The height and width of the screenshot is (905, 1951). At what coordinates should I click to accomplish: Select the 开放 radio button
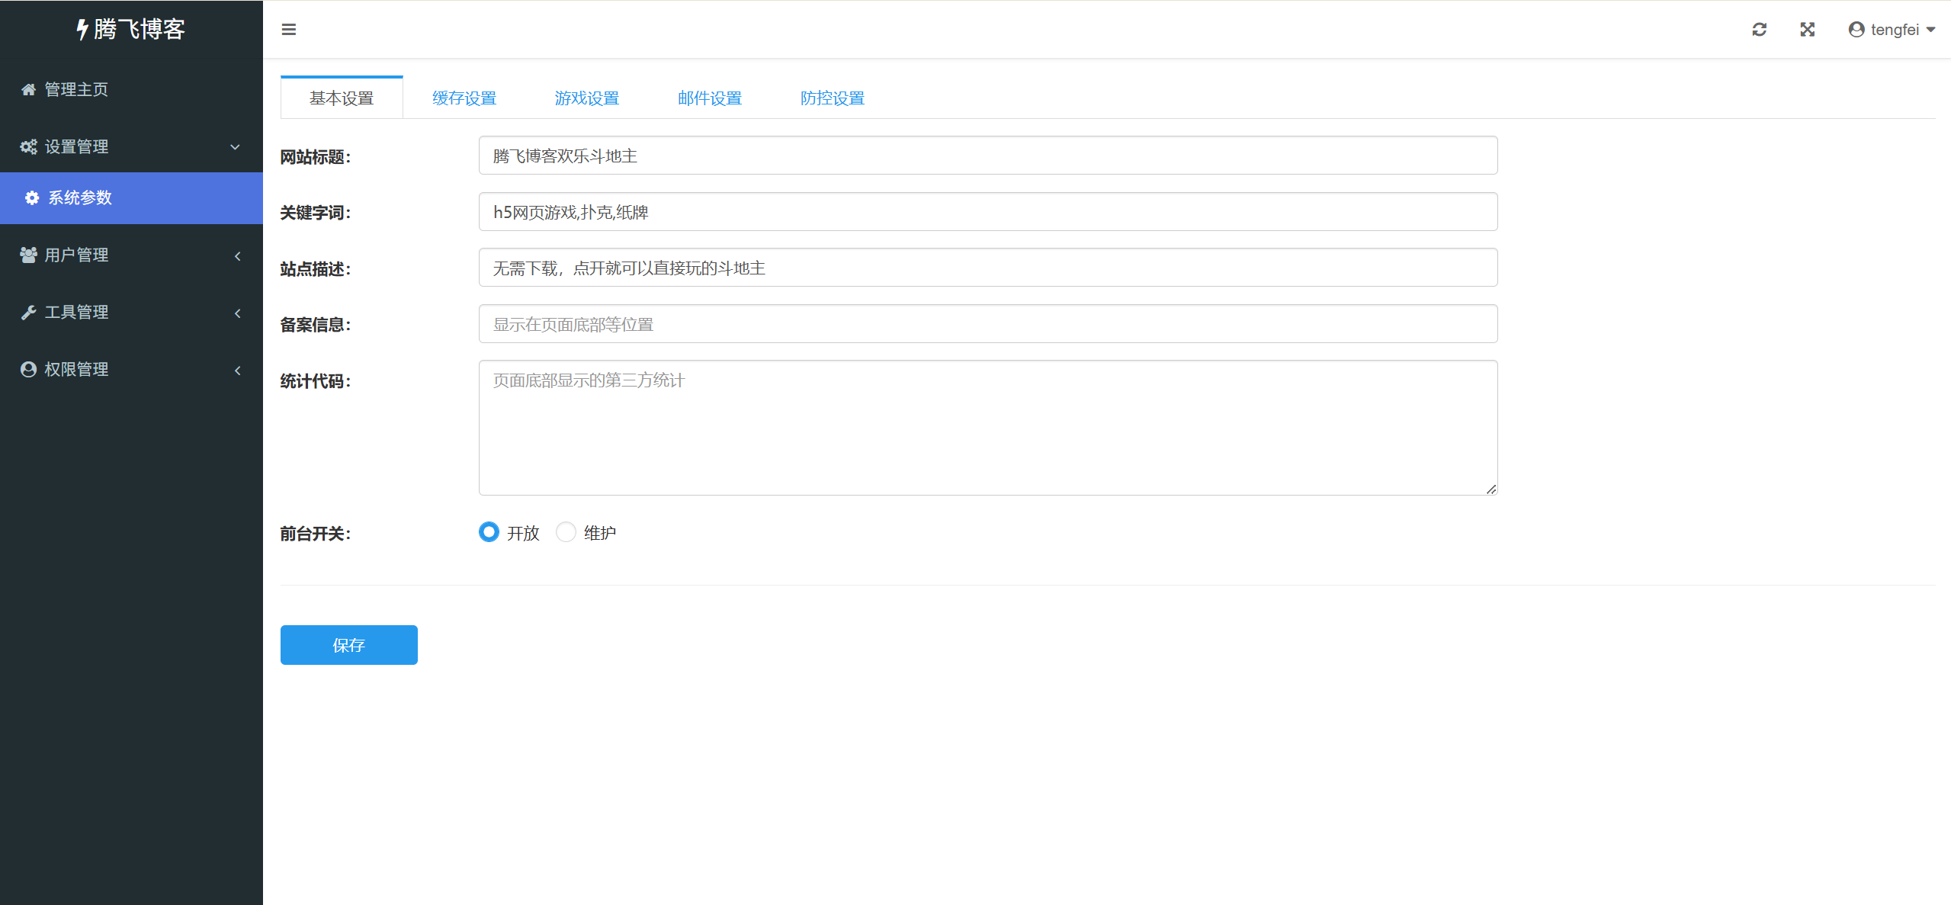(x=489, y=531)
